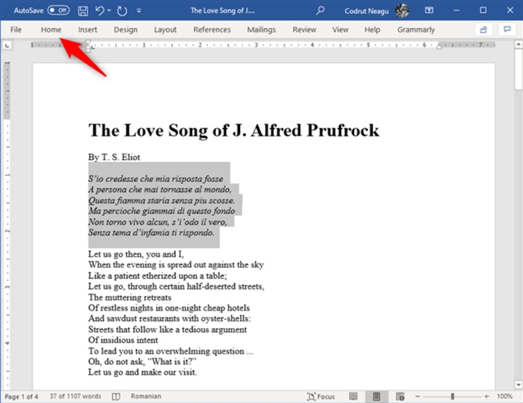The height and width of the screenshot is (403, 523).
Task: Click the vertical scrollbar down arrow
Action: 518,384
